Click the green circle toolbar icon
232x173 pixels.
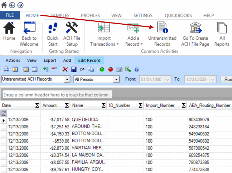[102, 69]
